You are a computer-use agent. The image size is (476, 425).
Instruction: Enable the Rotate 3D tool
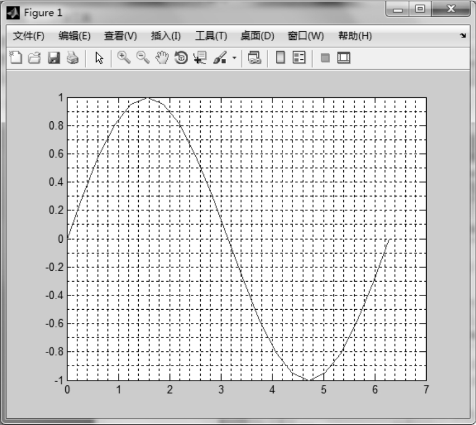coord(180,58)
